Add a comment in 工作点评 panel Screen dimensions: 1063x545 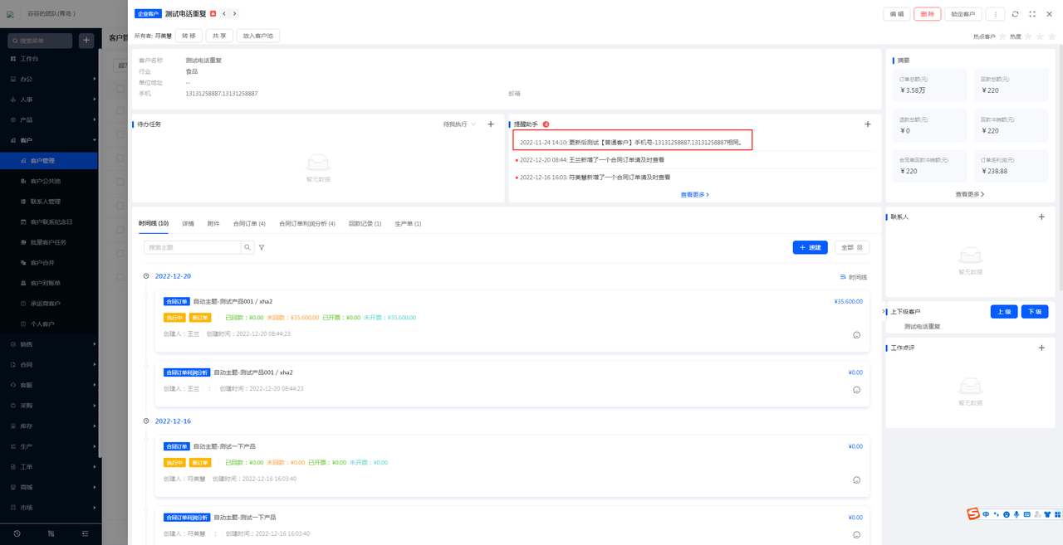tap(1042, 348)
